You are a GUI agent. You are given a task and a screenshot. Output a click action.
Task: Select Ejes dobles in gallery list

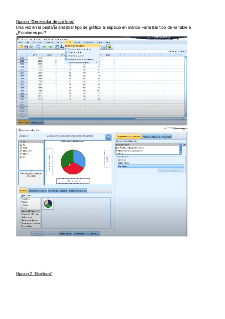pos(31,226)
